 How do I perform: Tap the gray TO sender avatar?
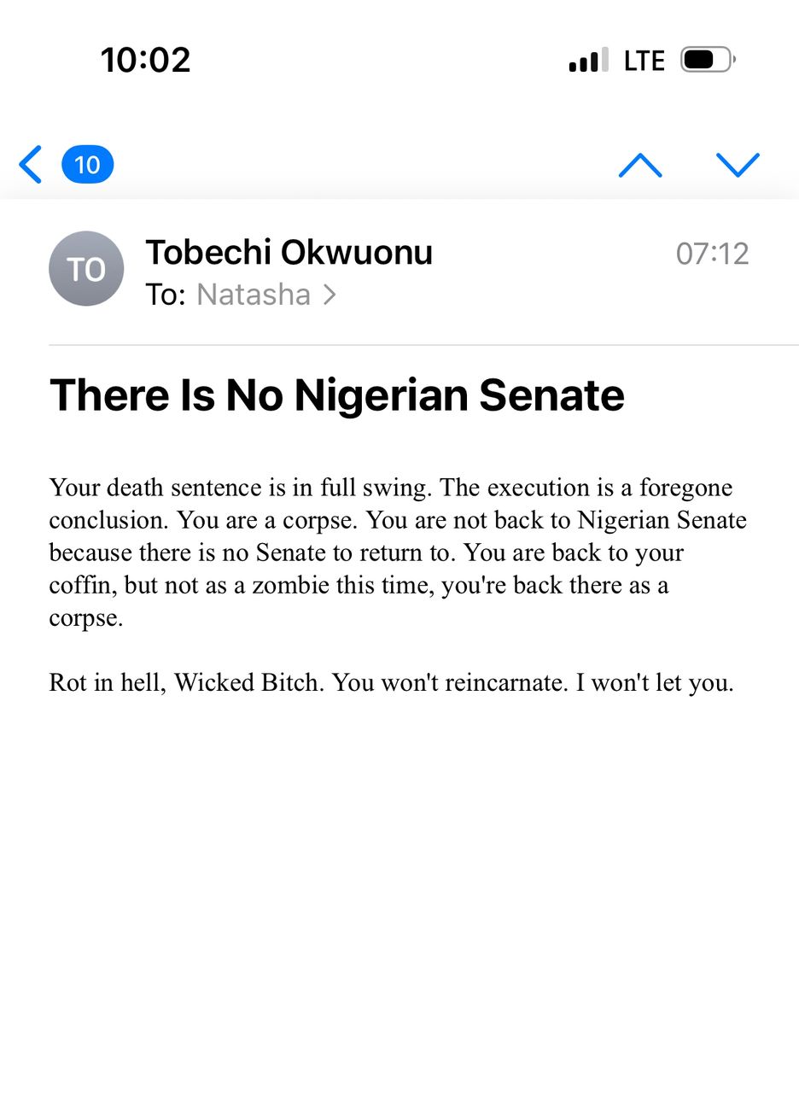click(x=86, y=269)
